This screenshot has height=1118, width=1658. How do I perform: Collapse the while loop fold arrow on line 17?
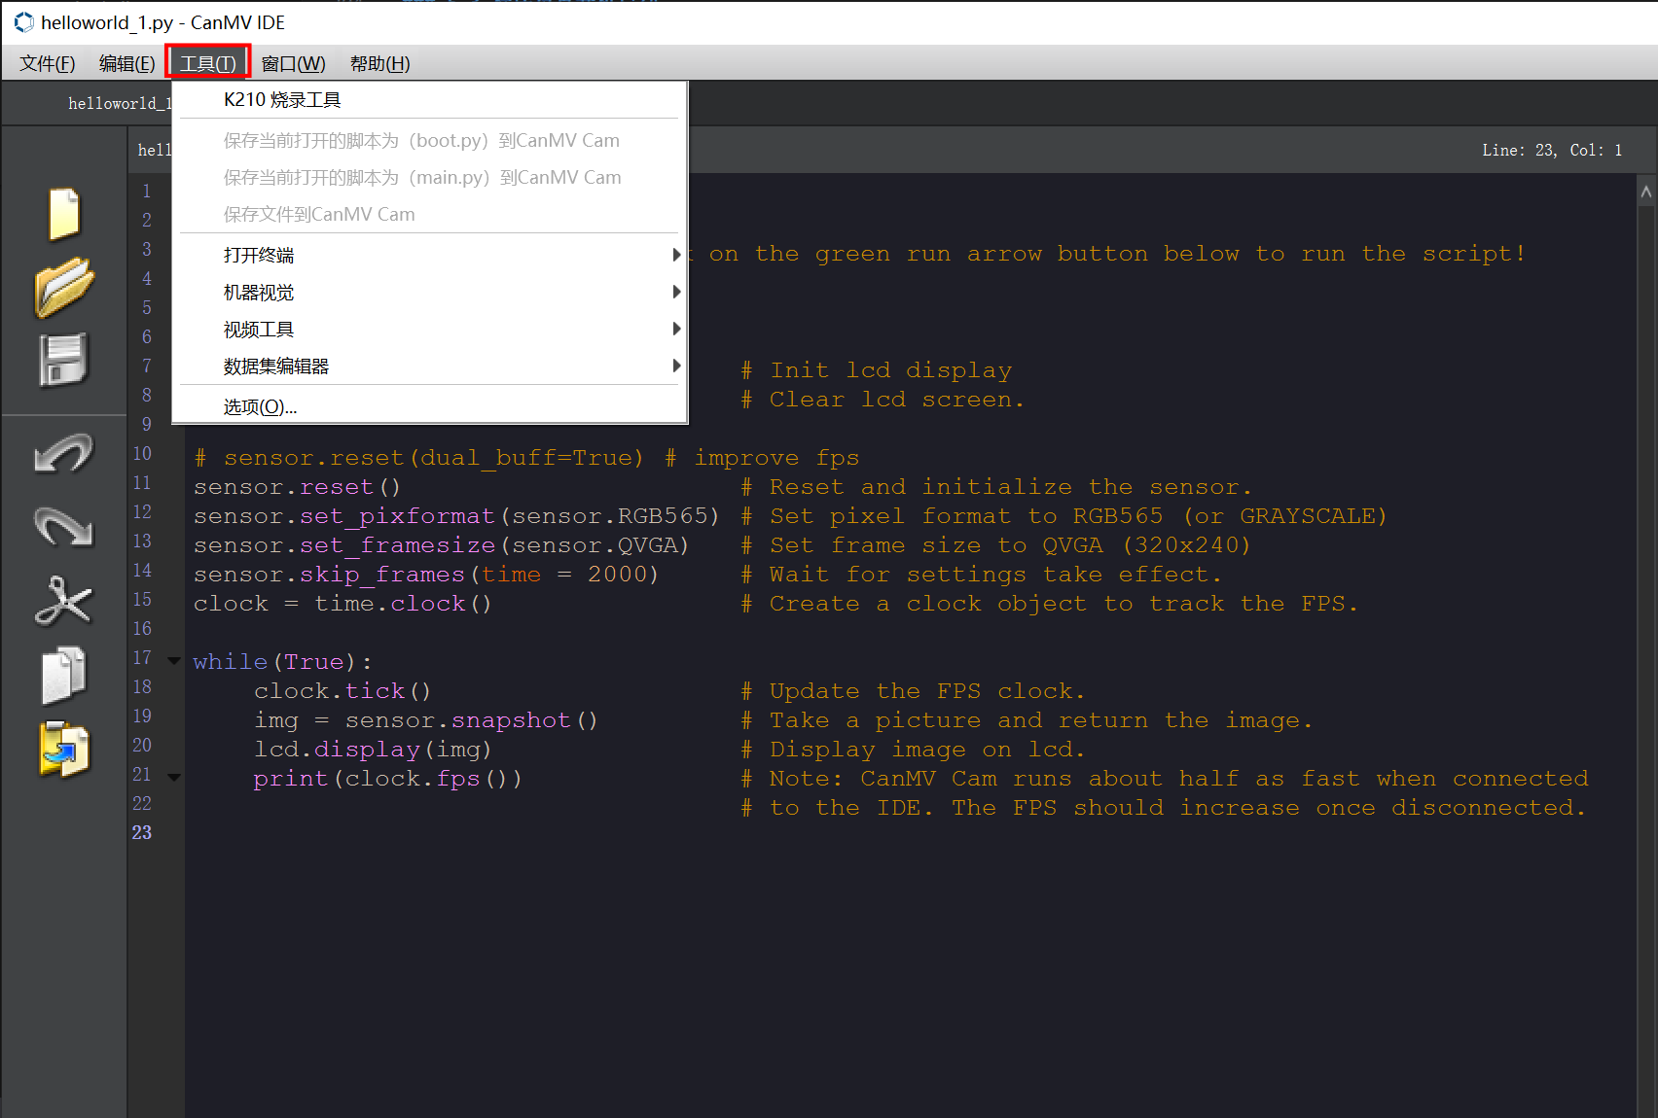(x=174, y=661)
